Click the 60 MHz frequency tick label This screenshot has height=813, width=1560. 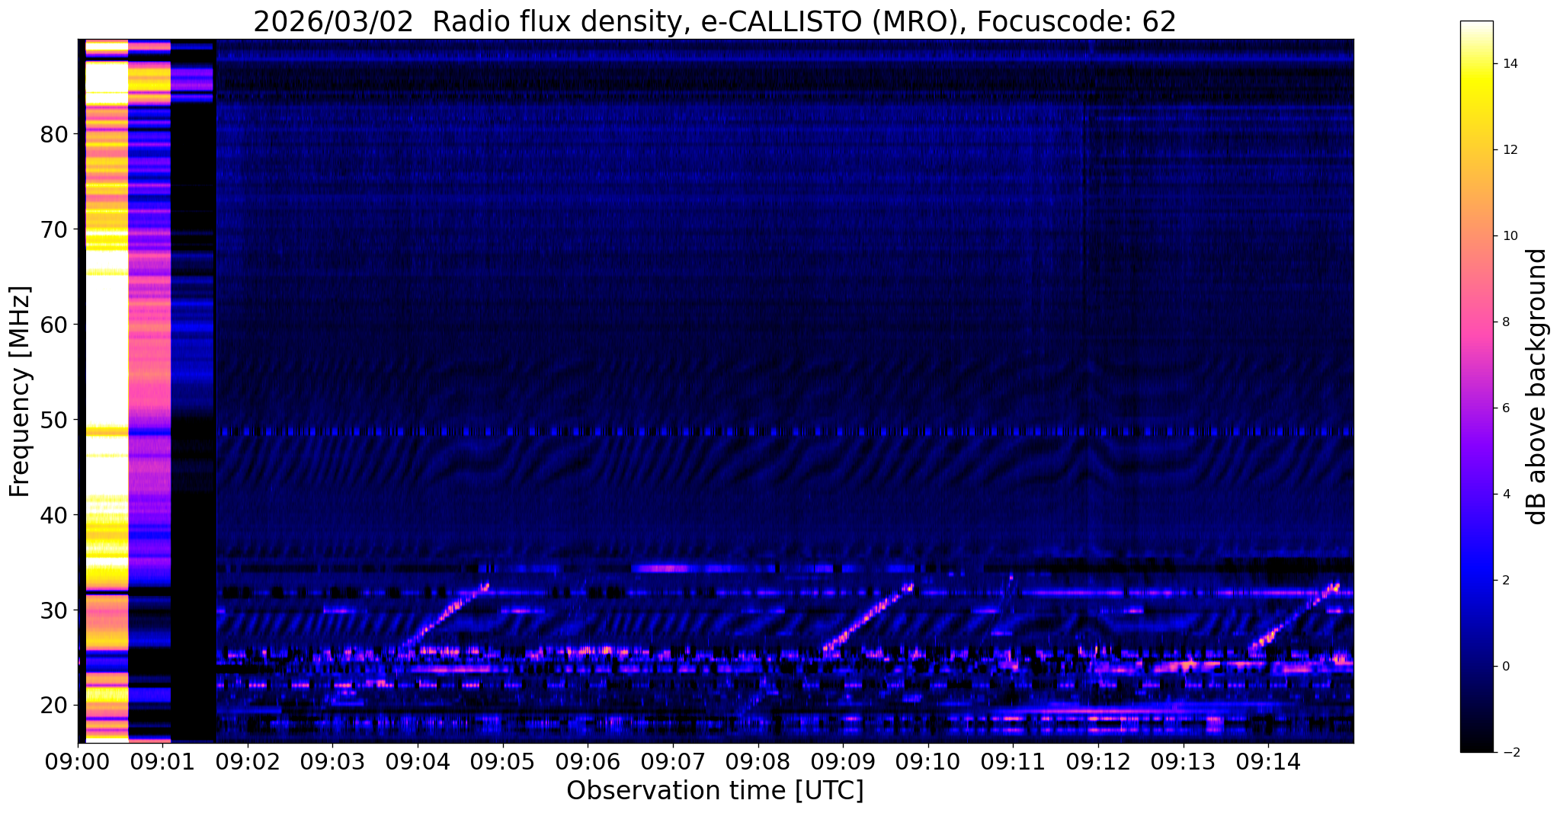(54, 324)
